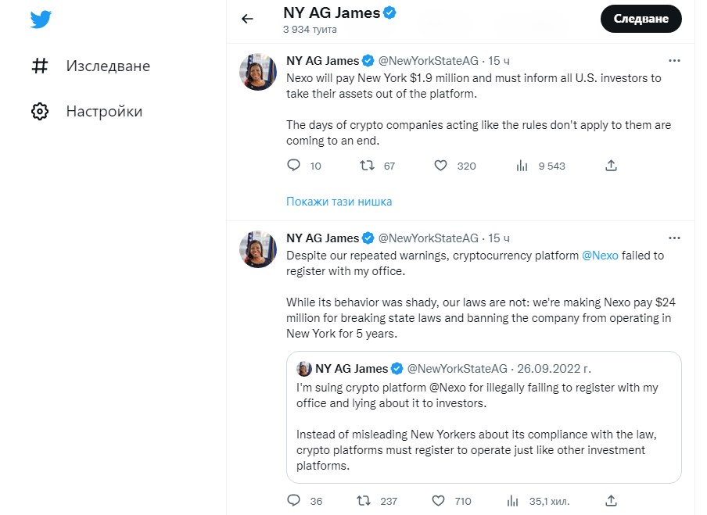
Task: Reply to the Nexo $1.9 million tweet
Action: [x=294, y=166]
